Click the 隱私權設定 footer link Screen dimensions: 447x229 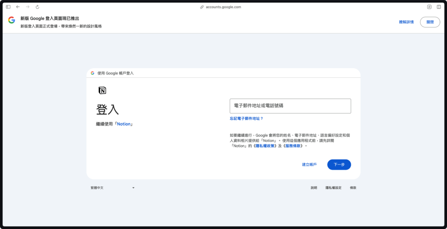pyautogui.click(x=334, y=188)
